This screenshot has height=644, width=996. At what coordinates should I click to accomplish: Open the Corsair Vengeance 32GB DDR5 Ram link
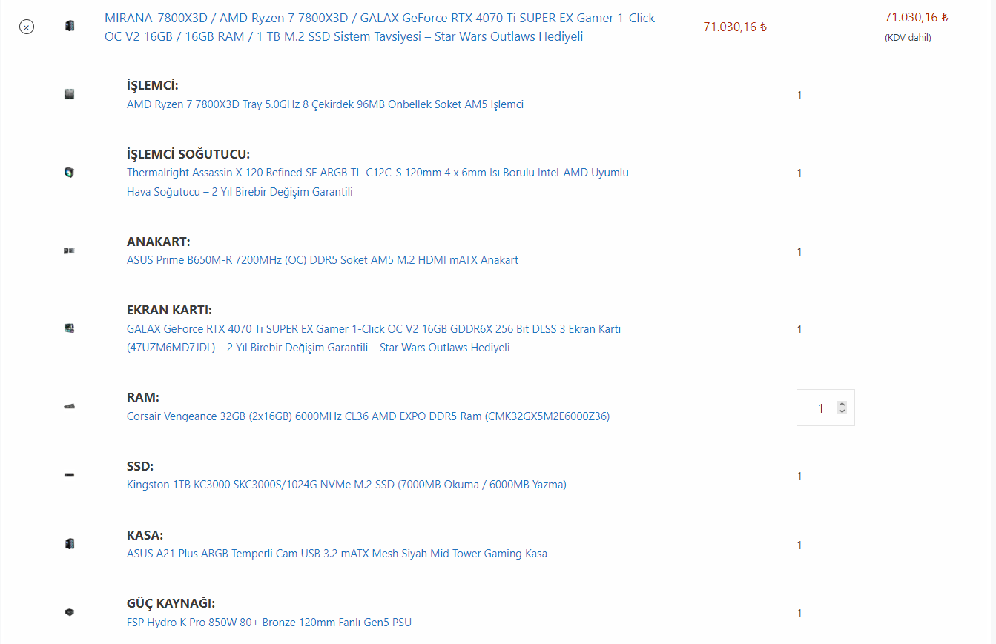368,416
